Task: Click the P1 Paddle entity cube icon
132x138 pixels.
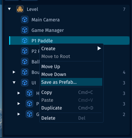Action: click(x=25, y=41)
